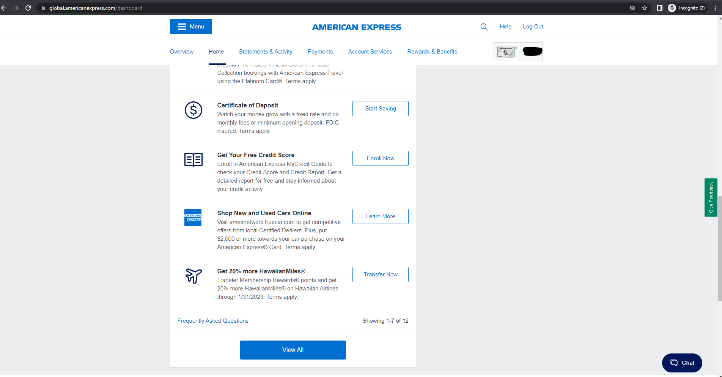Select the airplane HawaiianMiles icon

click(193, 276)
